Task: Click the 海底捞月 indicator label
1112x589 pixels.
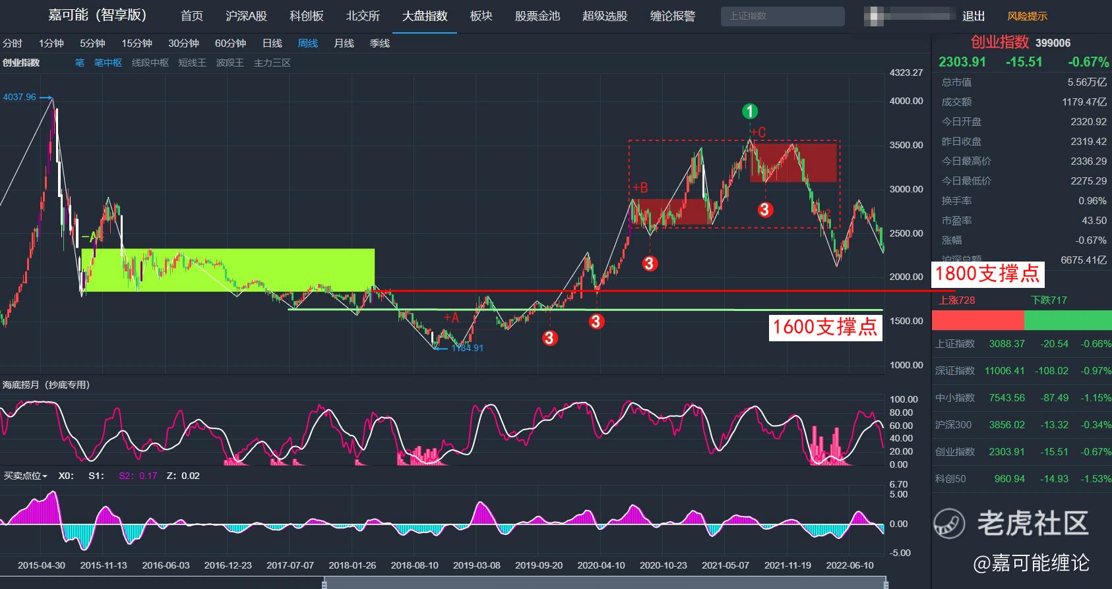Action: click(46, 385)
